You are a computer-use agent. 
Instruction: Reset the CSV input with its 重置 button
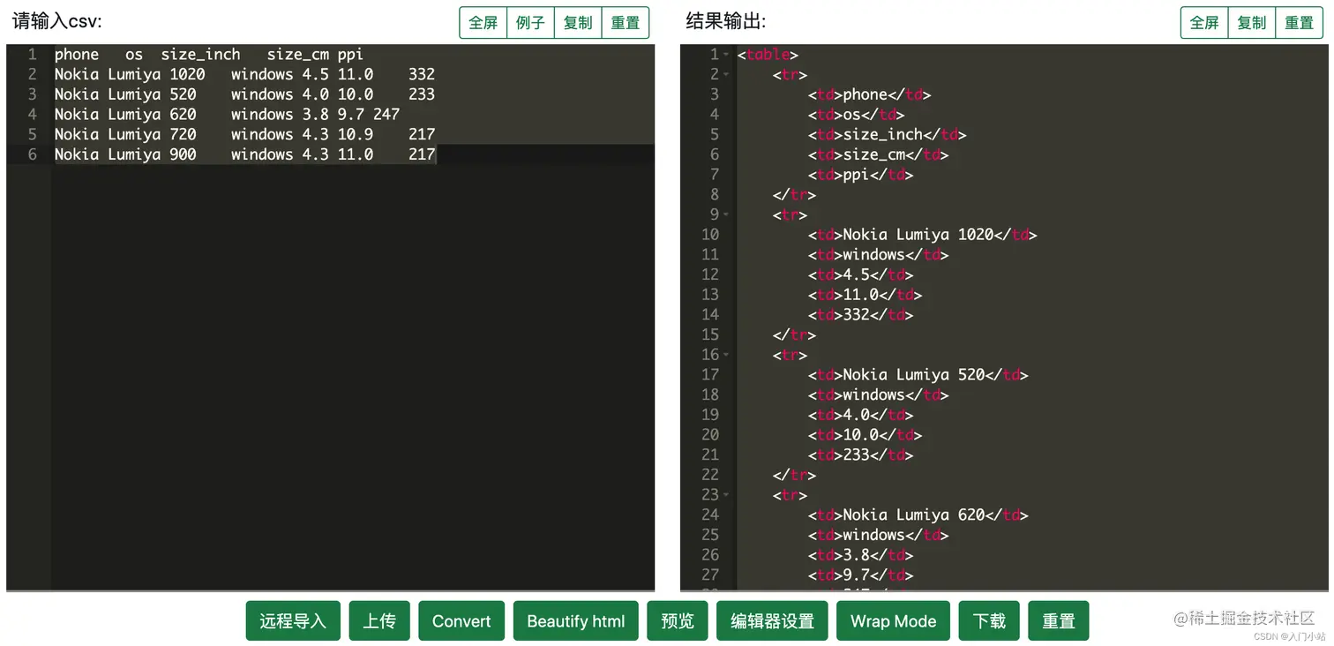click(626, 23)
